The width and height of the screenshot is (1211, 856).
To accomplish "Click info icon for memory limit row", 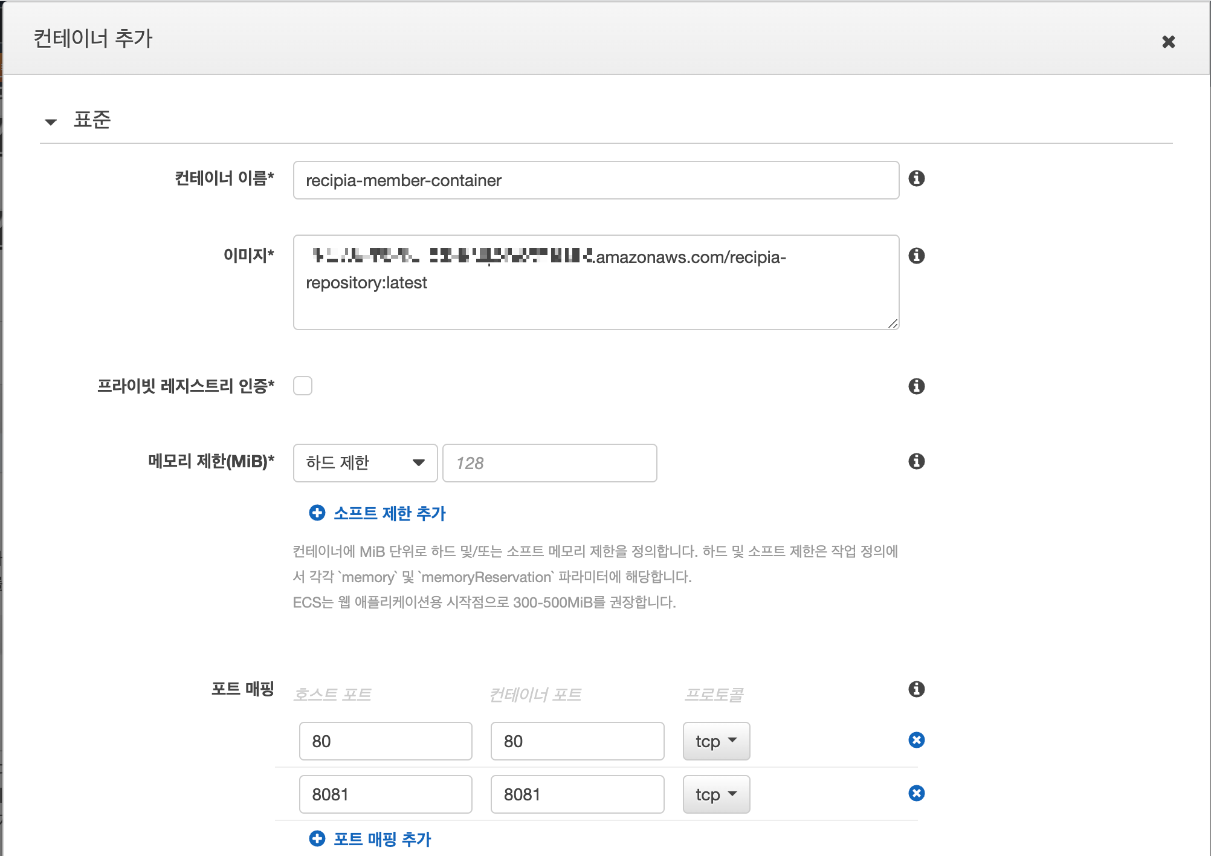I will point(916,461).
